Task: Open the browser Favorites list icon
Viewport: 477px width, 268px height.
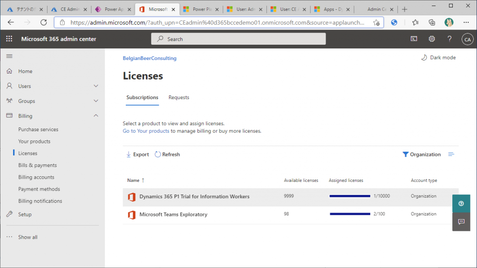Action: (415, 22)
